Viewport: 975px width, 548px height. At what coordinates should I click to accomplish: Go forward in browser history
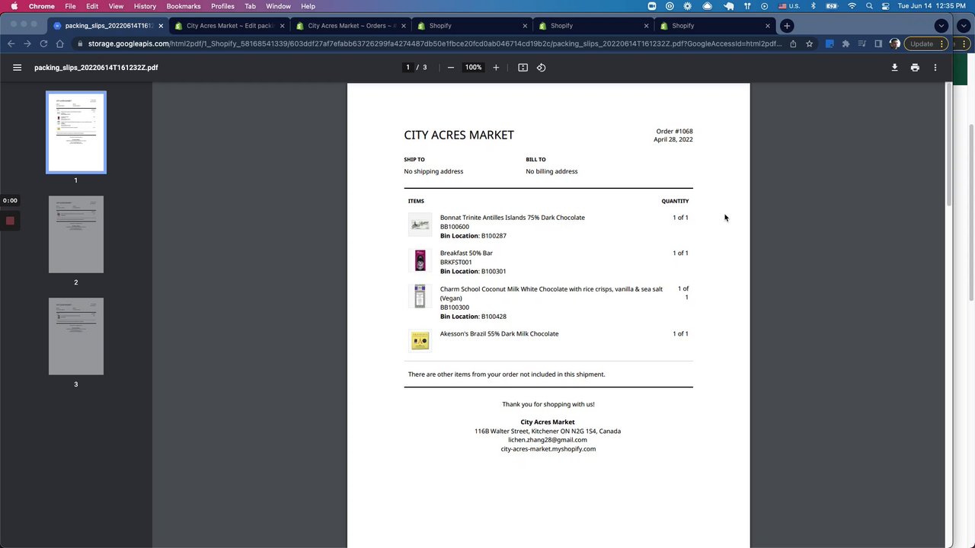click(27, 44)
